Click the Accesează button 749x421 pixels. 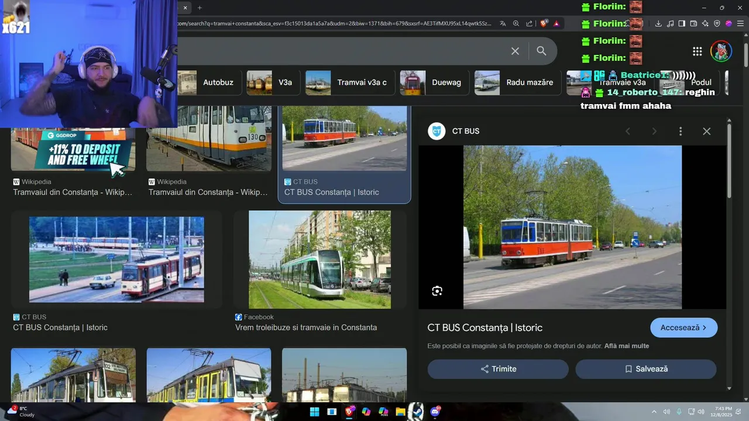(x=683, y=327)
